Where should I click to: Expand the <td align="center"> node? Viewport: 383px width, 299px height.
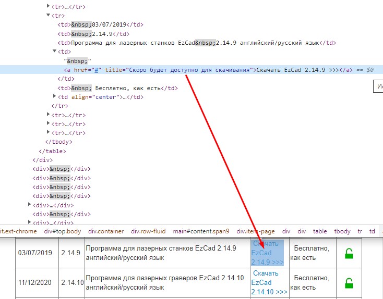pyautogui.click(x=55, y=96)
